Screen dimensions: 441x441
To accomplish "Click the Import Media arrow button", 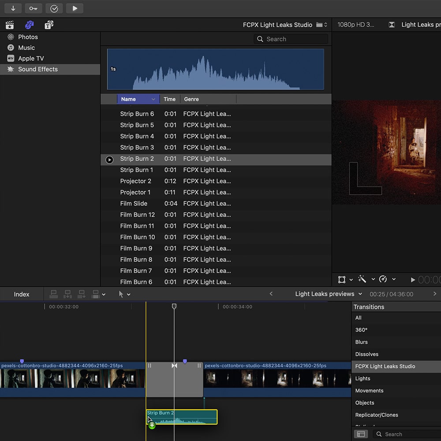I will click(x=13, y=8).
